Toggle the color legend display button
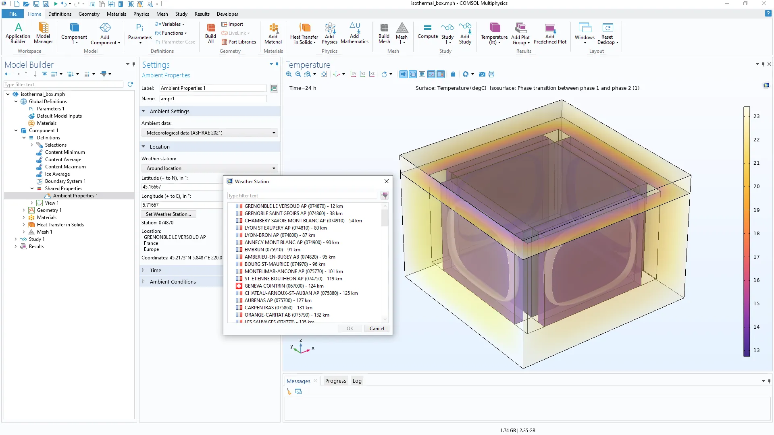 pyautogui.click(x=441, y=74)
